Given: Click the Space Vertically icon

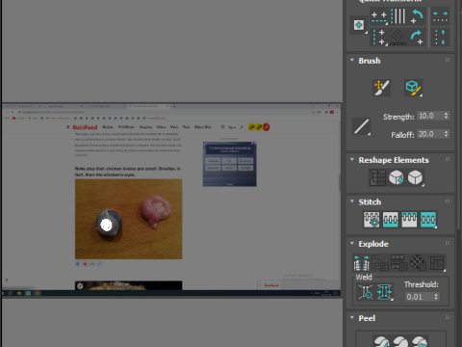Looking at the screenshot, I should point(440,38).
